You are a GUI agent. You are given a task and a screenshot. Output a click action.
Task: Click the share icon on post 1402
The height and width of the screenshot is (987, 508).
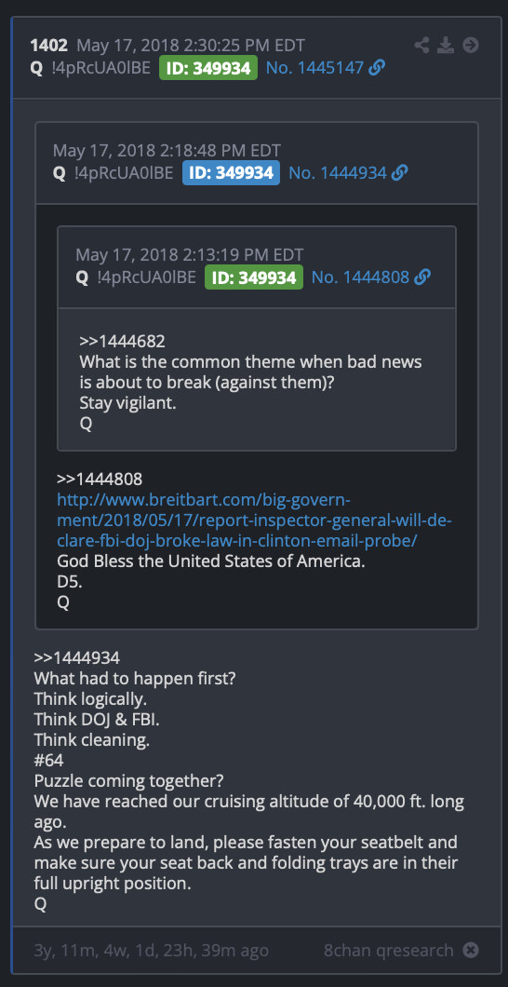[421, 46]
